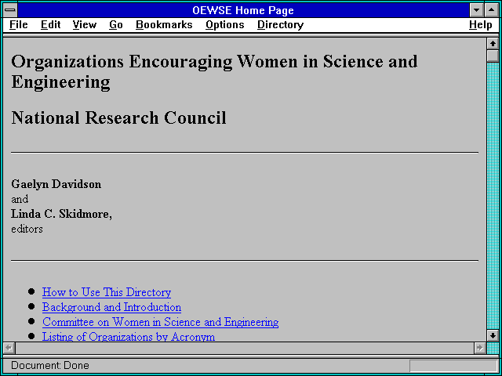Minimize the OEWSE Home Page window
The image size is (502, 376).
(x=476, y=10)
